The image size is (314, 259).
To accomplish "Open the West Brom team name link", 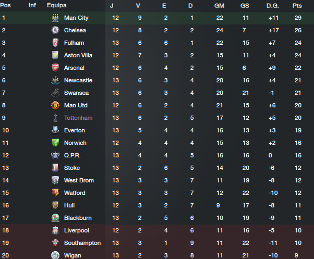I will point(79,180).
